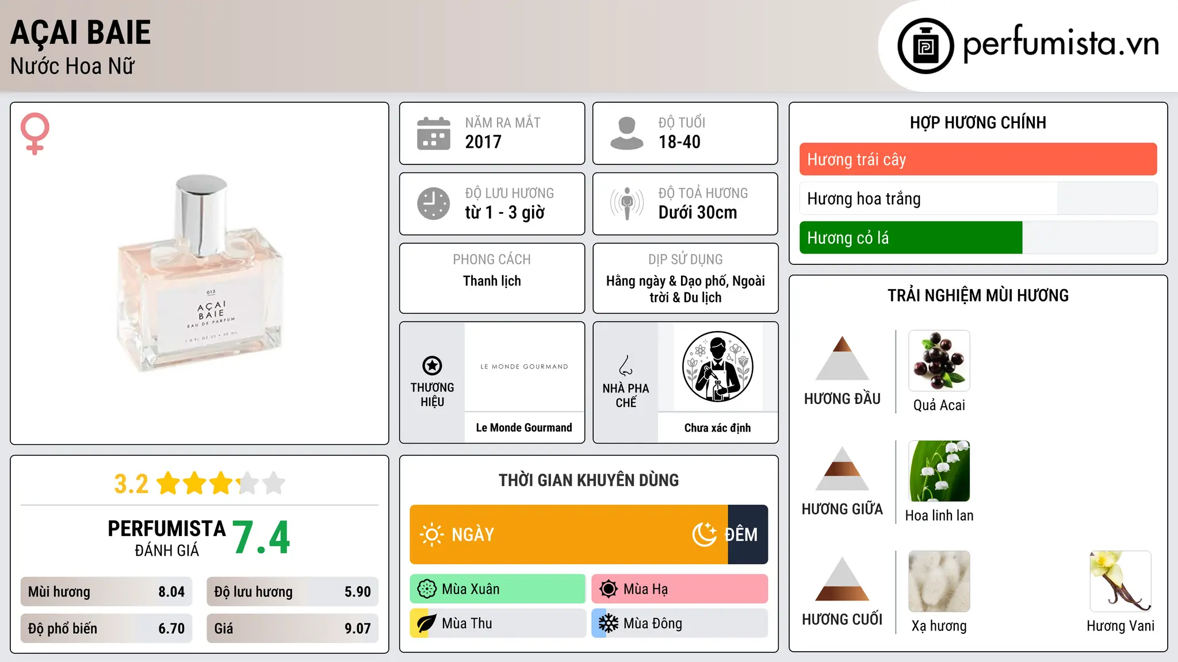Click the Độ lưu hương 5.90 score bar
The height and width of the screenshot is (662, 1178).
293,592
